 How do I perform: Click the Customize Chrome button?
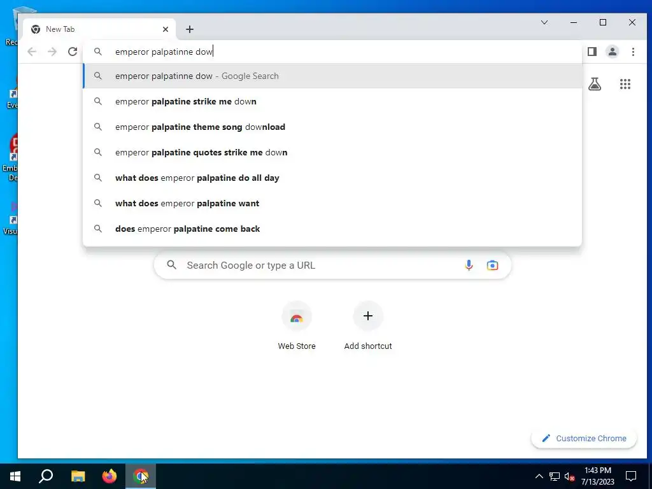point(584,438)
